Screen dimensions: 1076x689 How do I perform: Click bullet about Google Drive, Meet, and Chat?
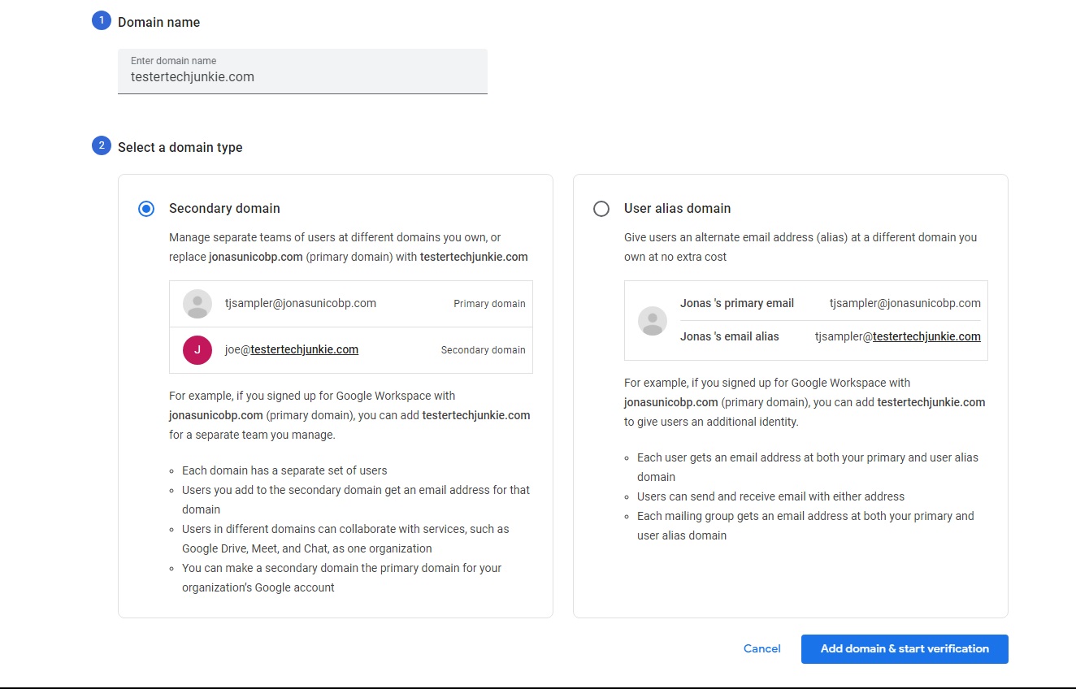coord(345,539)
